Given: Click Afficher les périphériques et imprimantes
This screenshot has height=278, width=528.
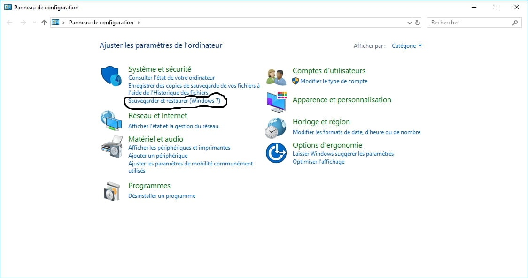Looking at the screenshot, I should coord(179,148).
